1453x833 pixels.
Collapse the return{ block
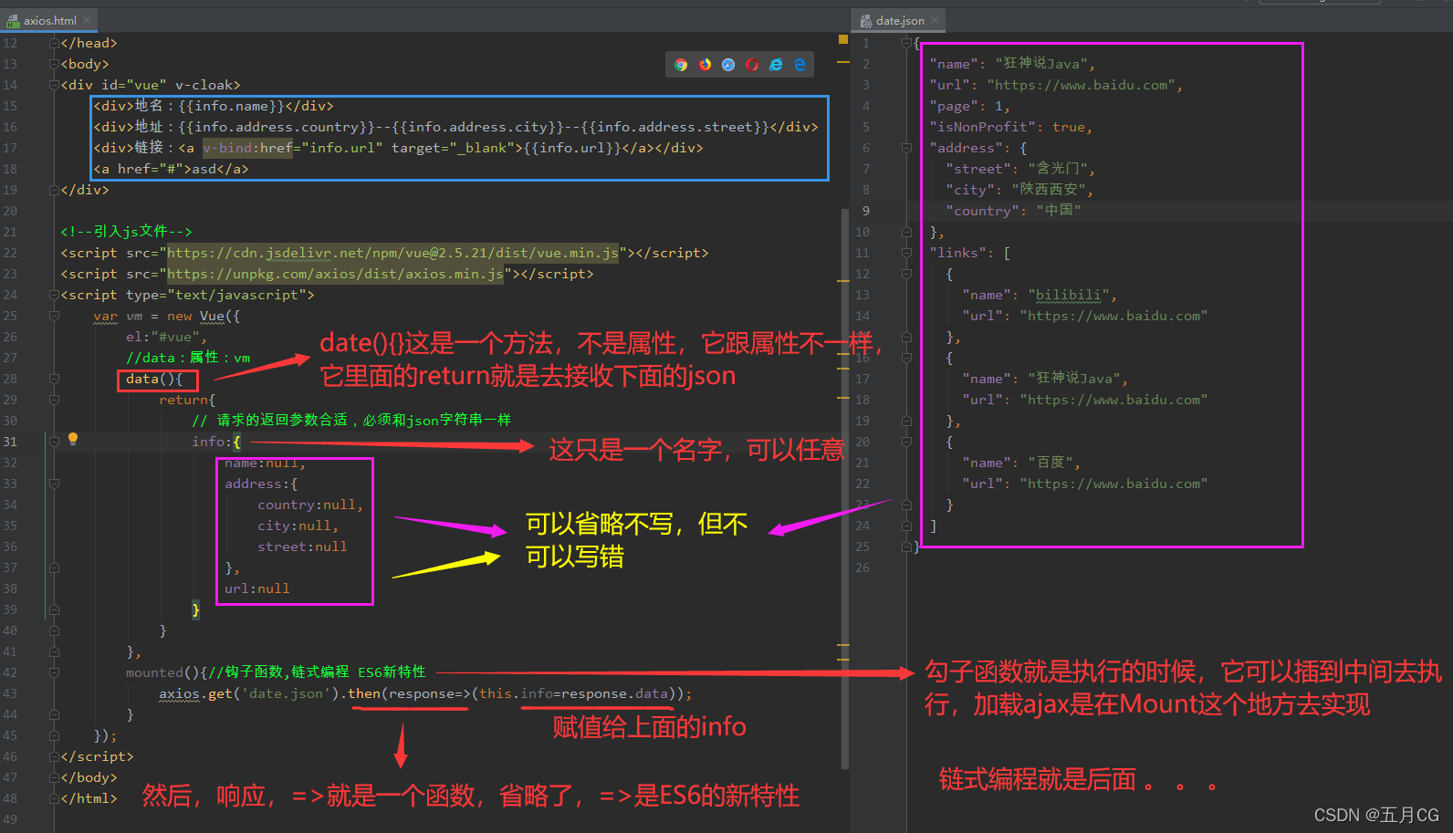coord(54,400)
